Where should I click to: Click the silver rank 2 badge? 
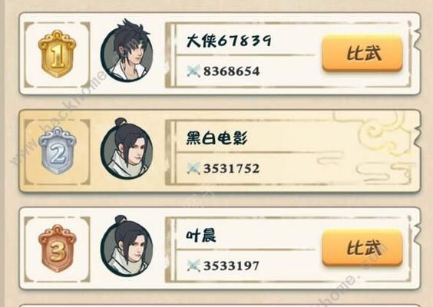click(57, 150)
